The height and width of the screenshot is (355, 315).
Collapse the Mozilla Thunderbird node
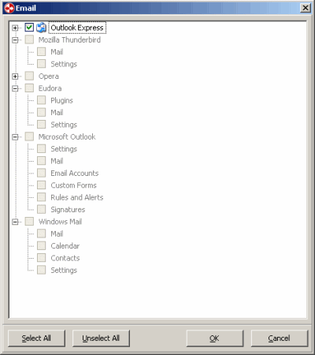point(15,40)
